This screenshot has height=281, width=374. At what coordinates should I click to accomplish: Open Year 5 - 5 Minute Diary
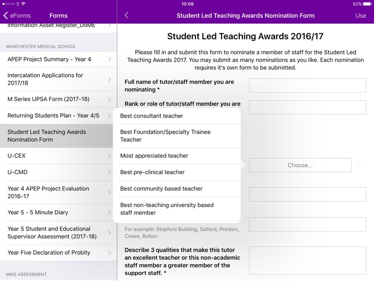(56, 213)
